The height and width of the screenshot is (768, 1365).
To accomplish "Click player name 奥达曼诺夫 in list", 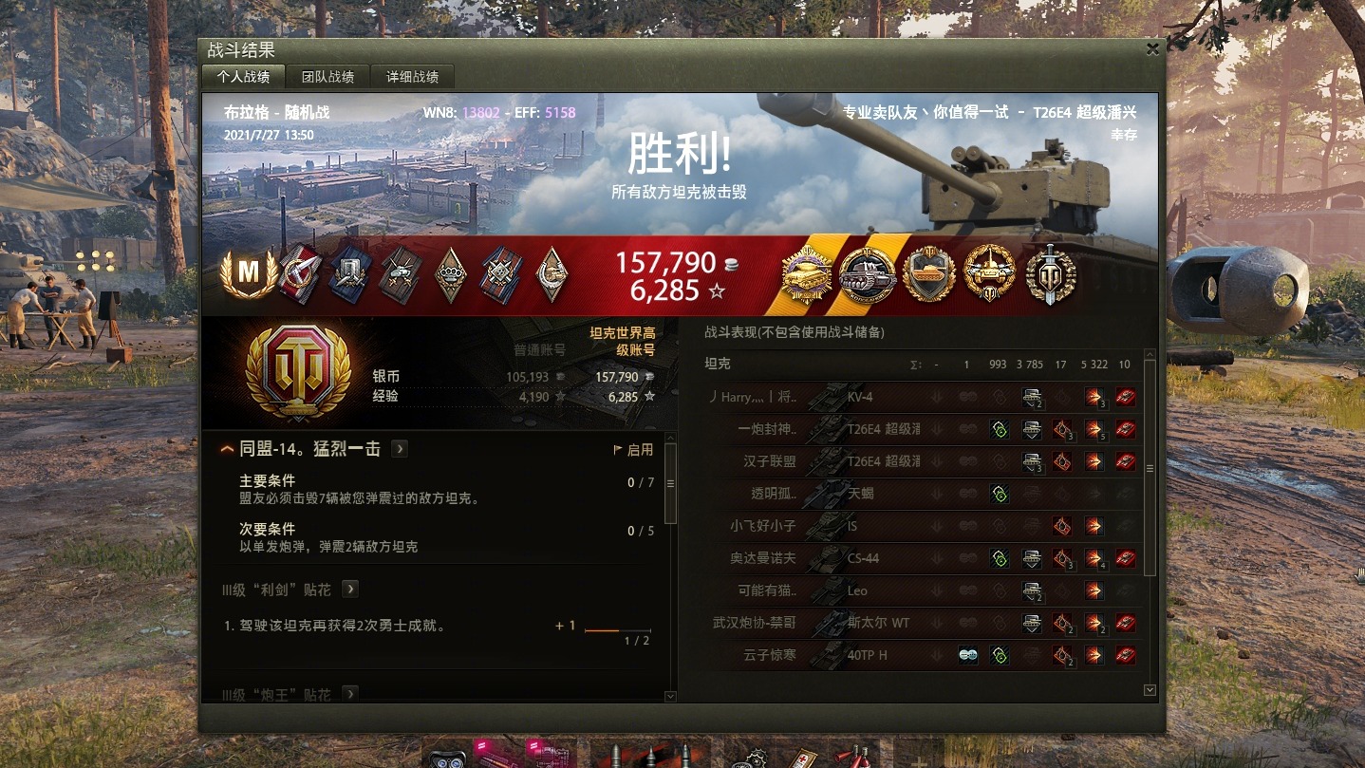I will (763, 558).
